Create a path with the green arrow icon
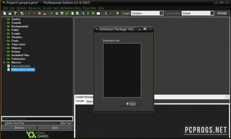This screenshot has height=139, width=231. (x=67, y=13)
